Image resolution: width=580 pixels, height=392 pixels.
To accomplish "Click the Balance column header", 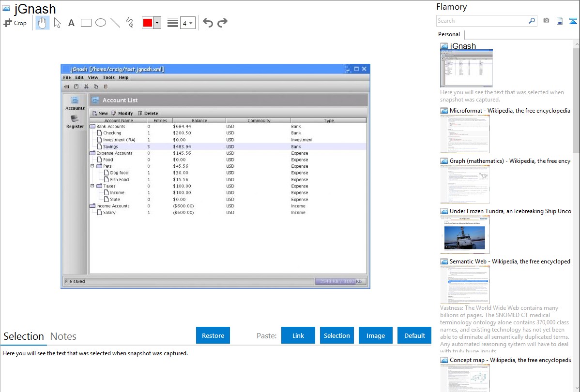I will (199, 120).
